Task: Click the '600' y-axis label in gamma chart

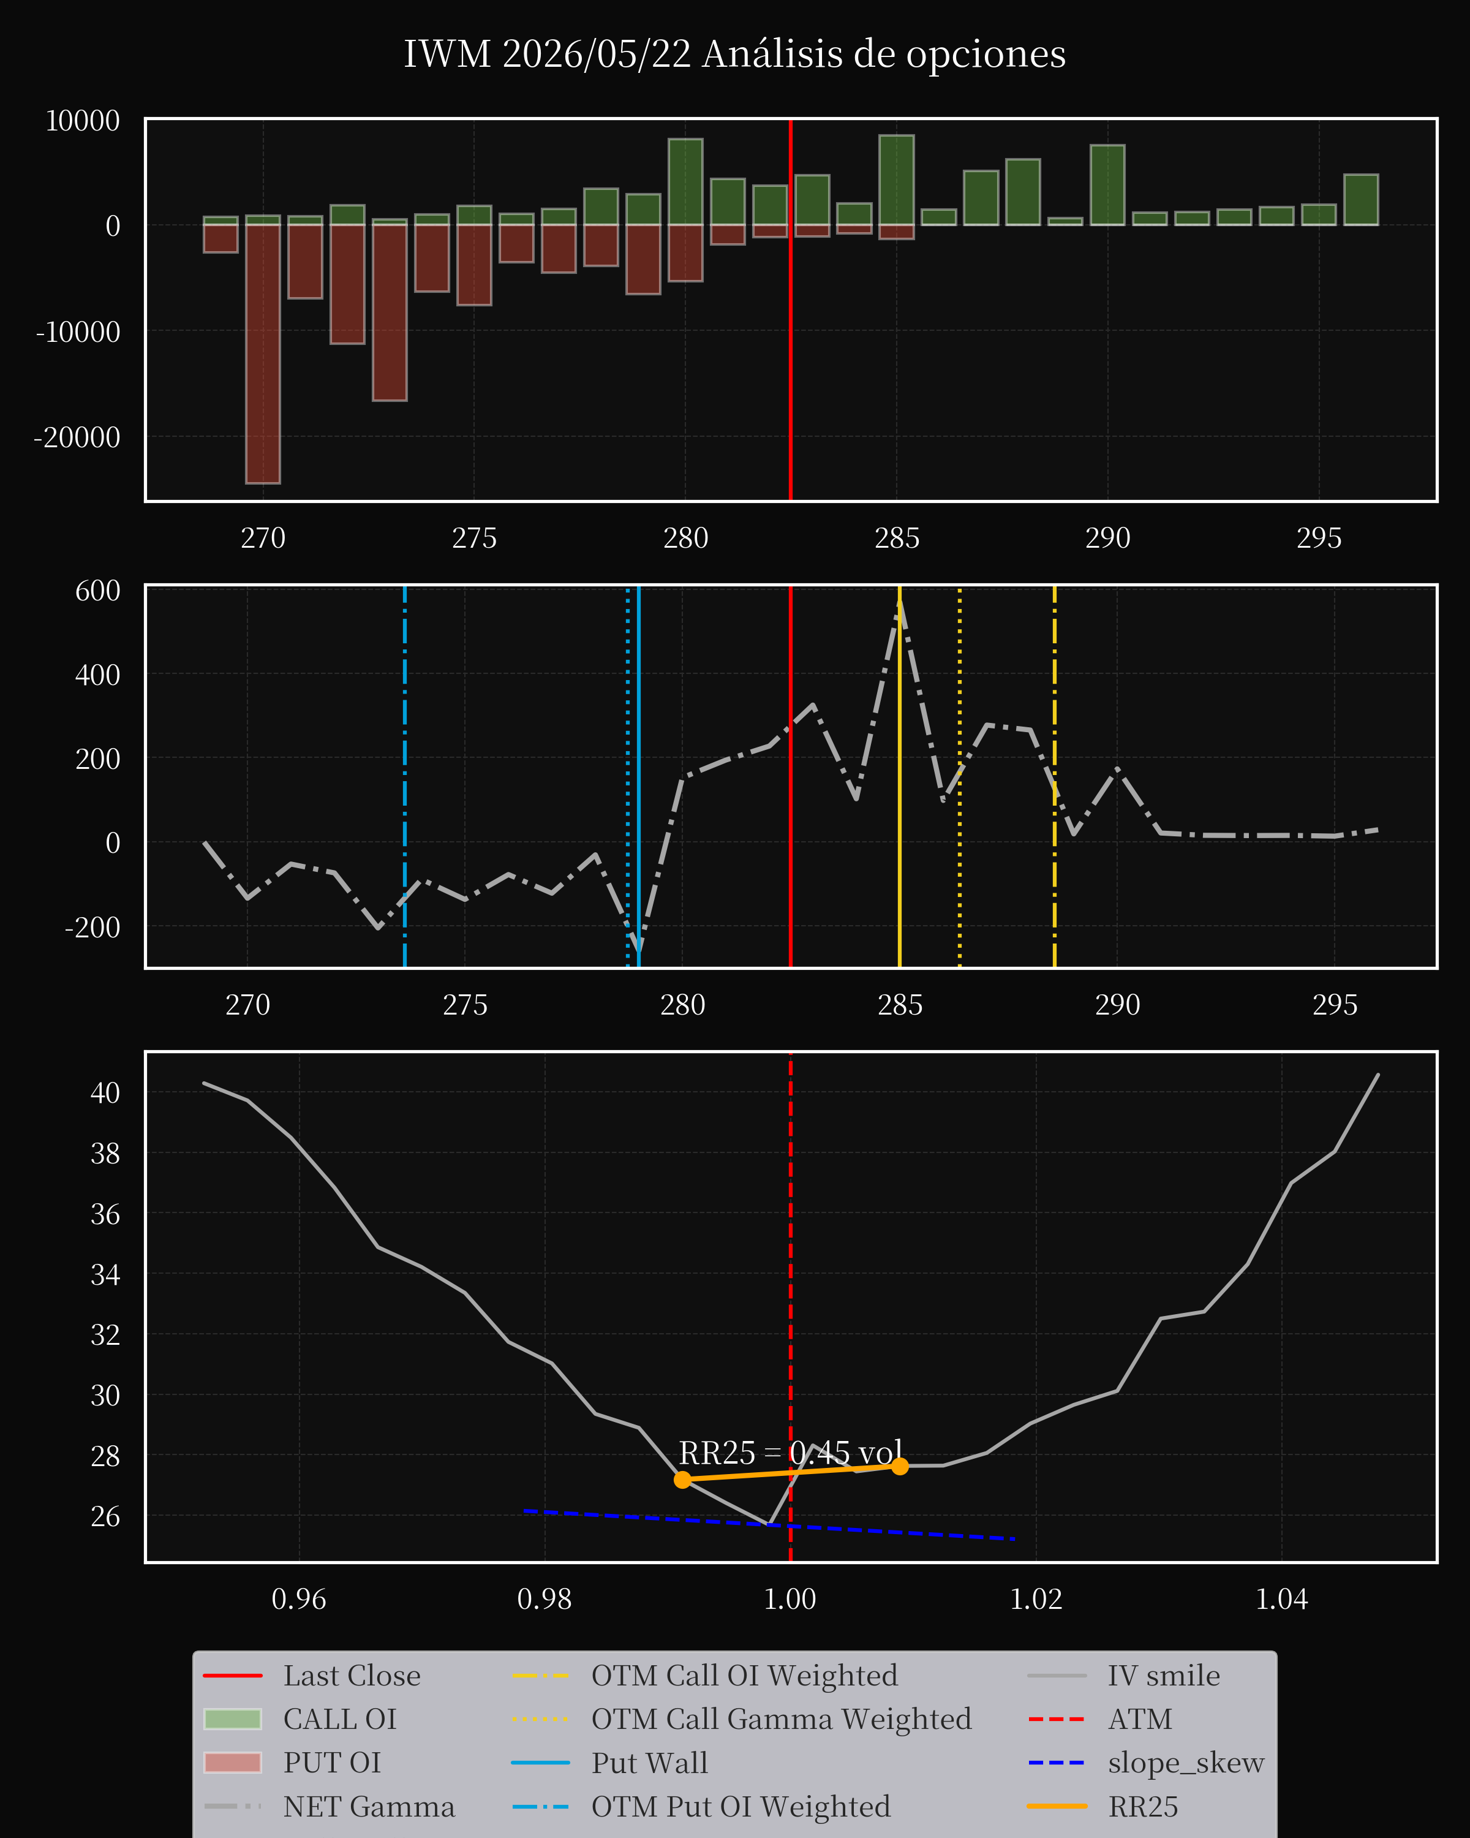Action: [x=98, y=591]
